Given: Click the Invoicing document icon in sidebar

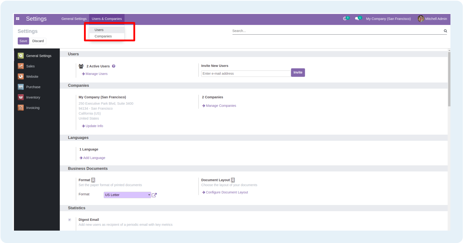Looking at the screenshot, I should [21, 108].
